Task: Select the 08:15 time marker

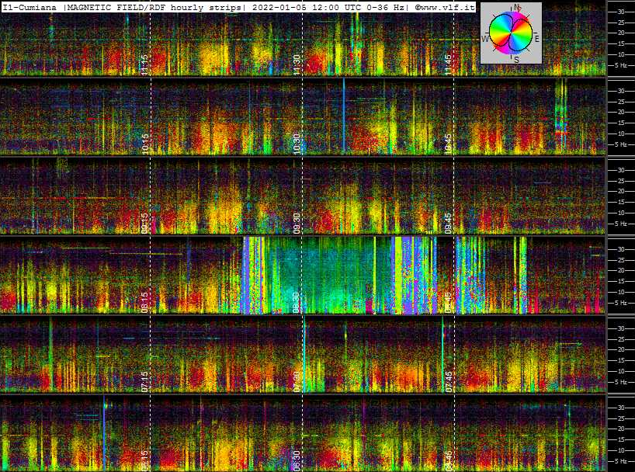Action: 145,303
